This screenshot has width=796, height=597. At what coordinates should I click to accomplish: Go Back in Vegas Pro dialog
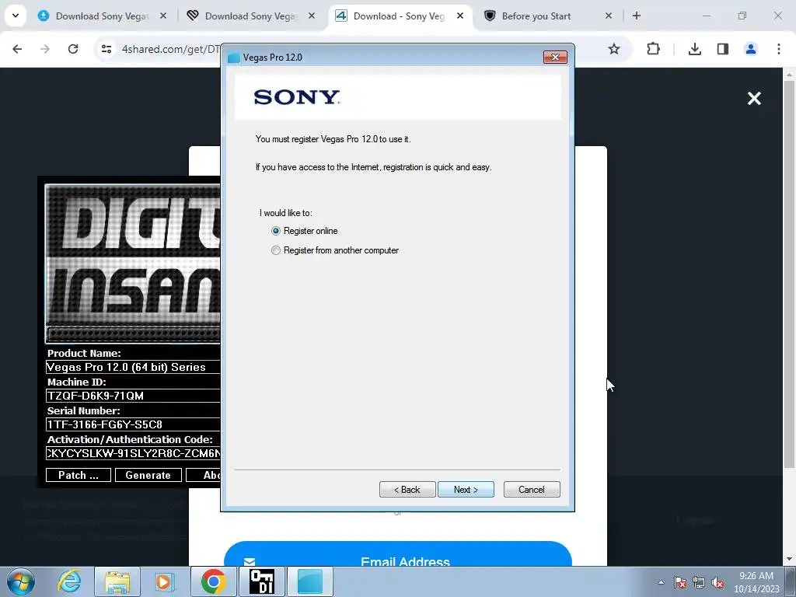[x=407, y=490]
